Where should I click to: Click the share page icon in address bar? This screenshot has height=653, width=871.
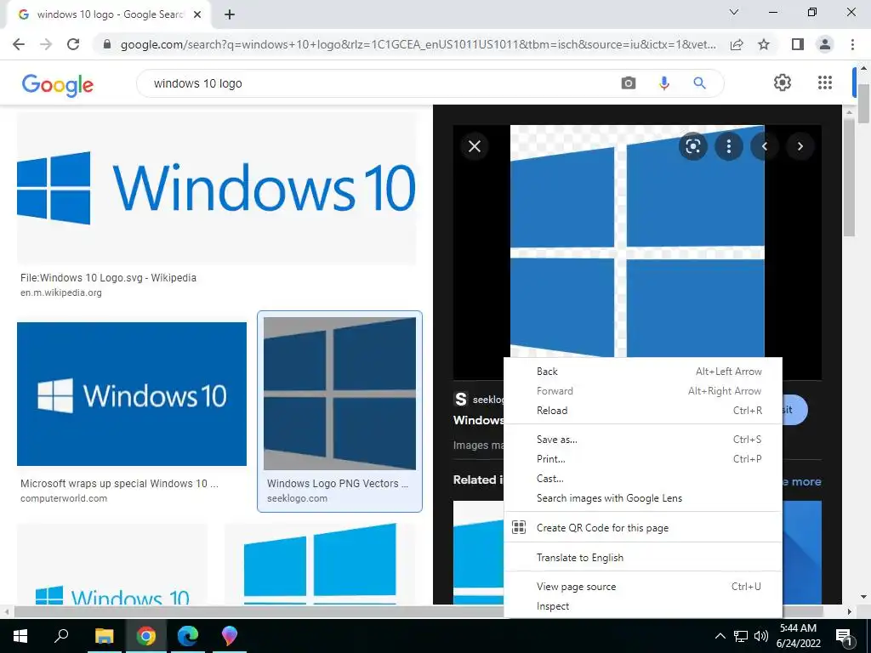pyautogui.click(x=737, y=44)
